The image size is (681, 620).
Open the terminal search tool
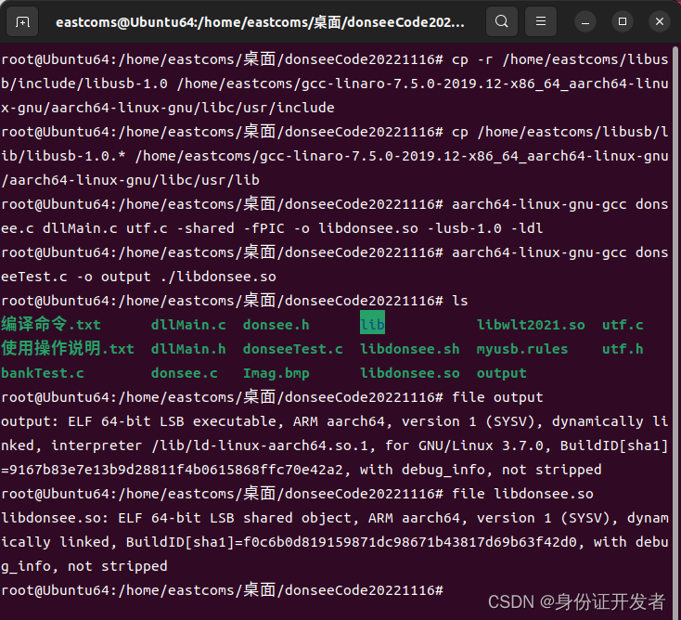point(502,21)
